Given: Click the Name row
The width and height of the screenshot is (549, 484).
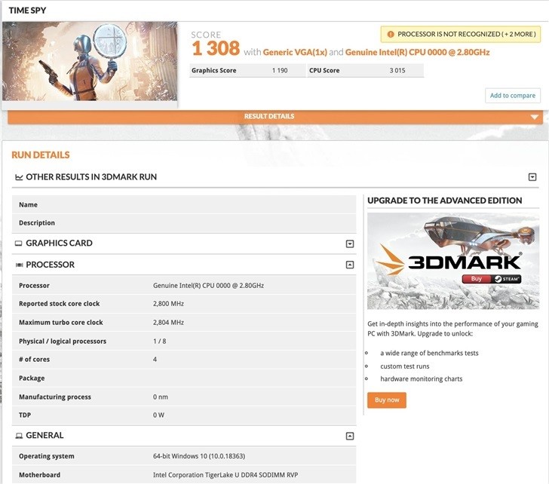Looking at the screenshot, I should 184,205.
